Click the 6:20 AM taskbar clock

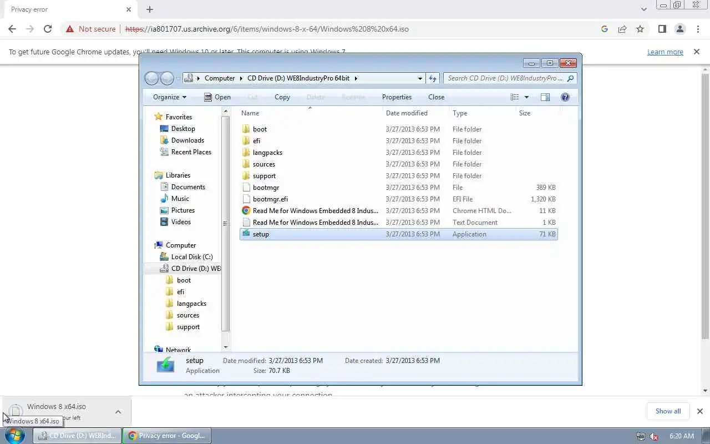coord(682,436)
